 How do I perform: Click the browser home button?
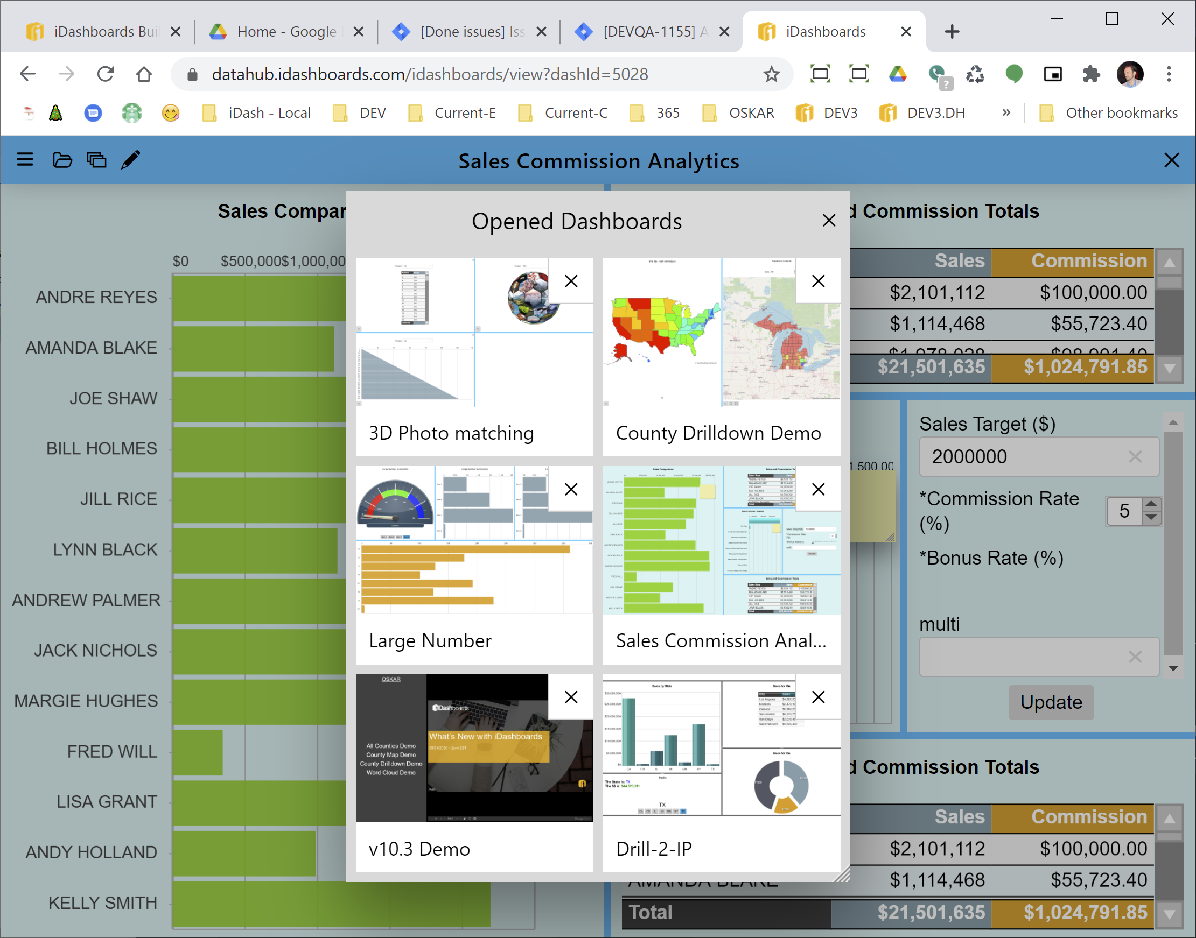[144, 74]
